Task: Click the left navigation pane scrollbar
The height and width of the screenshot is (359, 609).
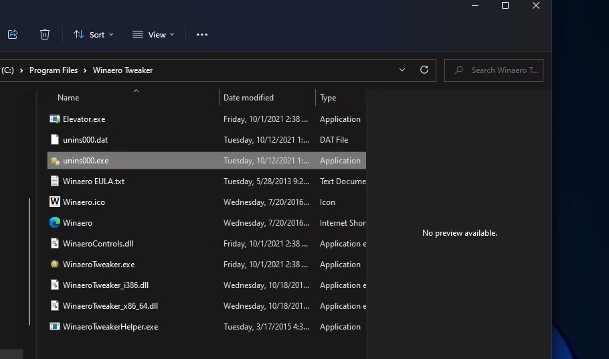Action: [x=29, y=261]
